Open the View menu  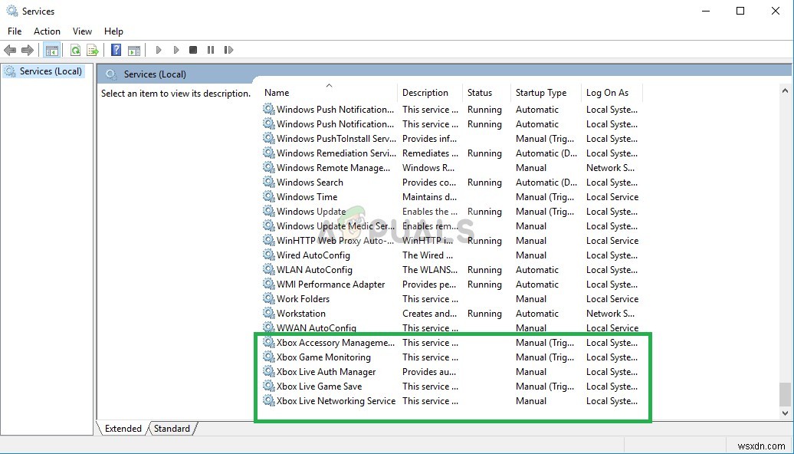[x=82, y=31]
